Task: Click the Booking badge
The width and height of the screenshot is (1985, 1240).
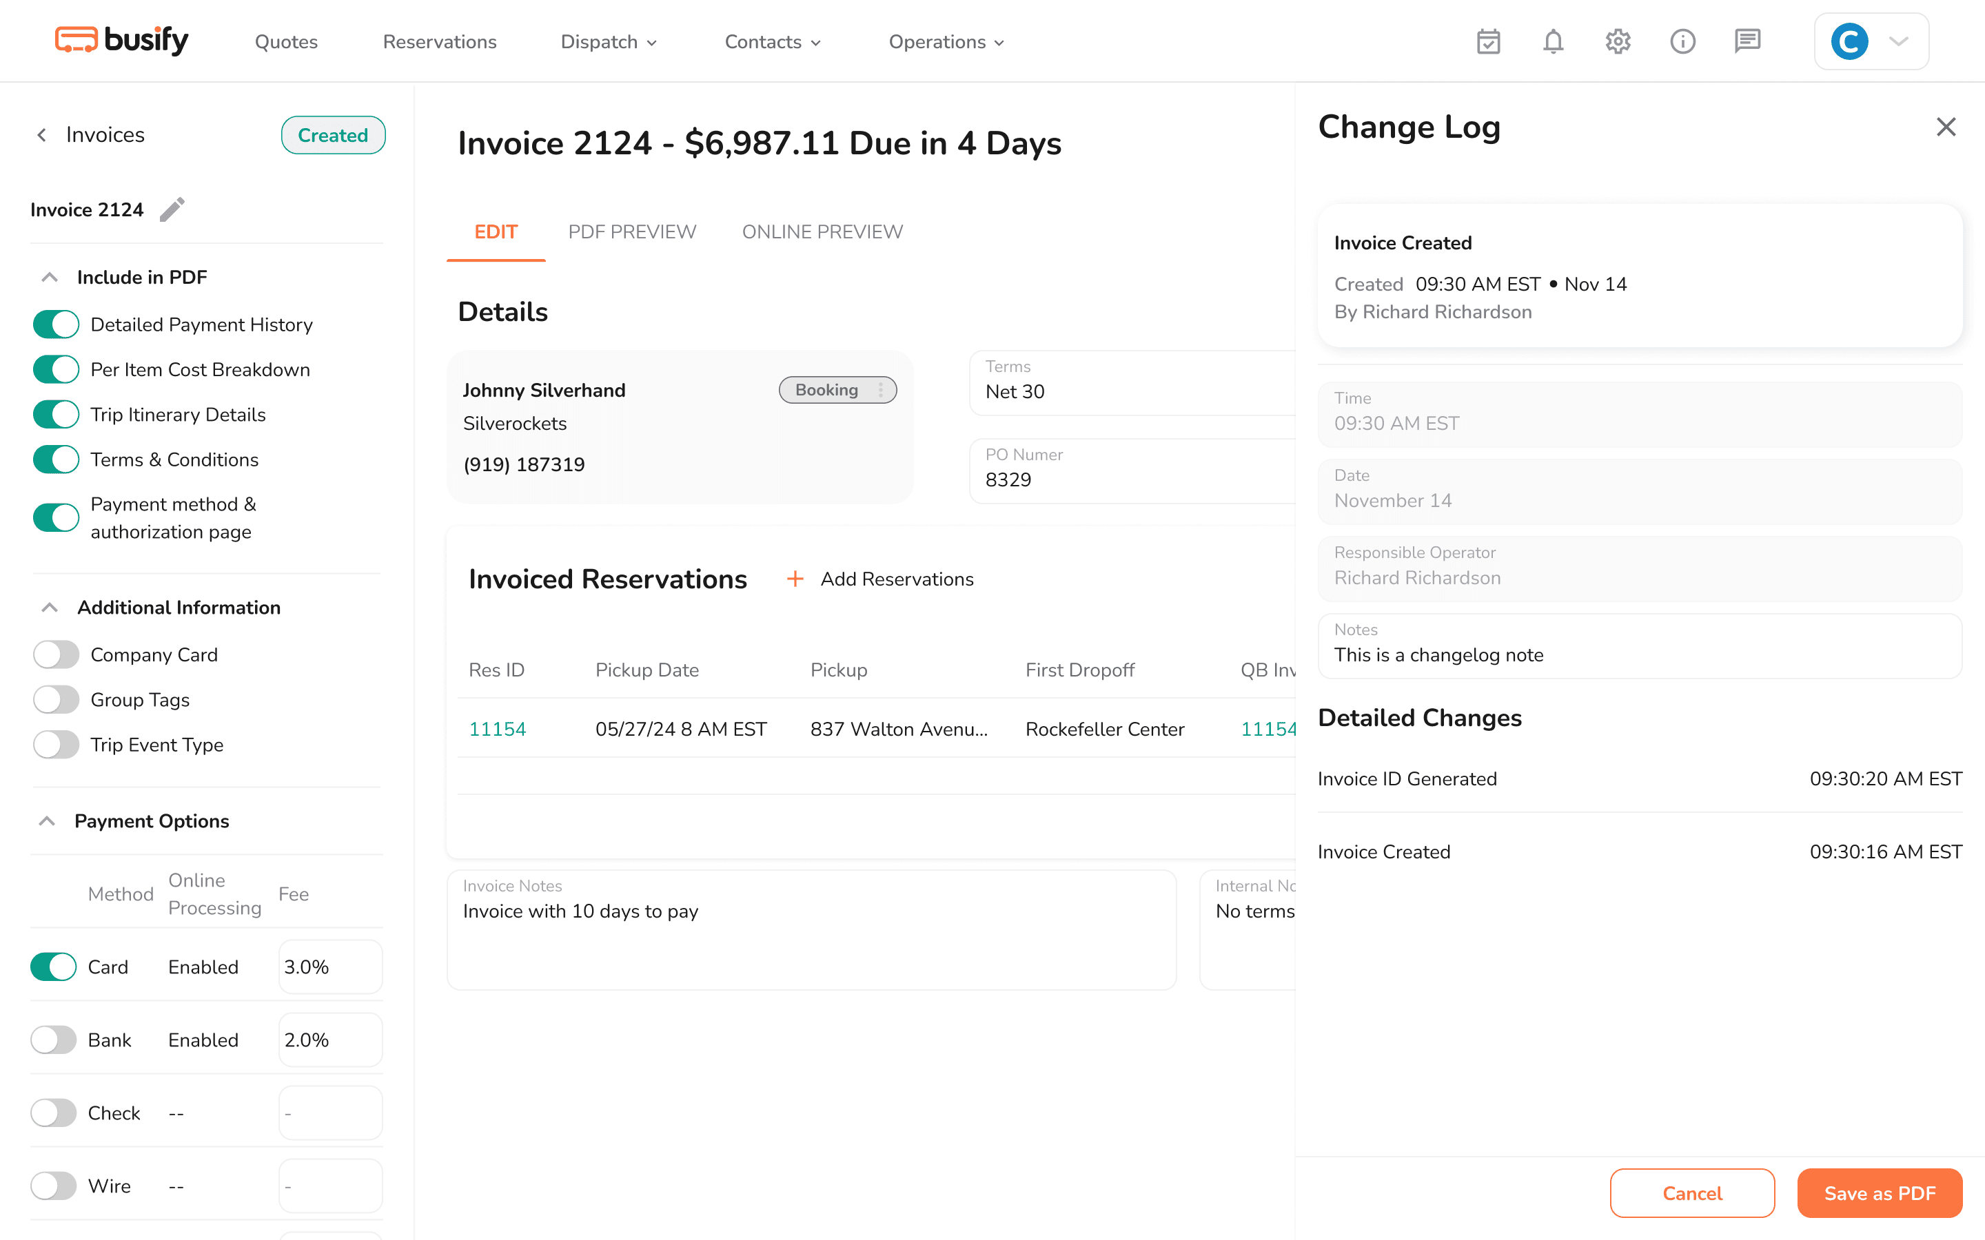Action: coord(837,389)
